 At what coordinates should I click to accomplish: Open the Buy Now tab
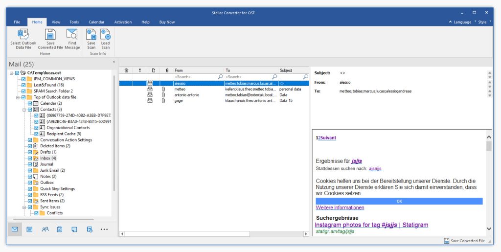click(x=167, y=22)
